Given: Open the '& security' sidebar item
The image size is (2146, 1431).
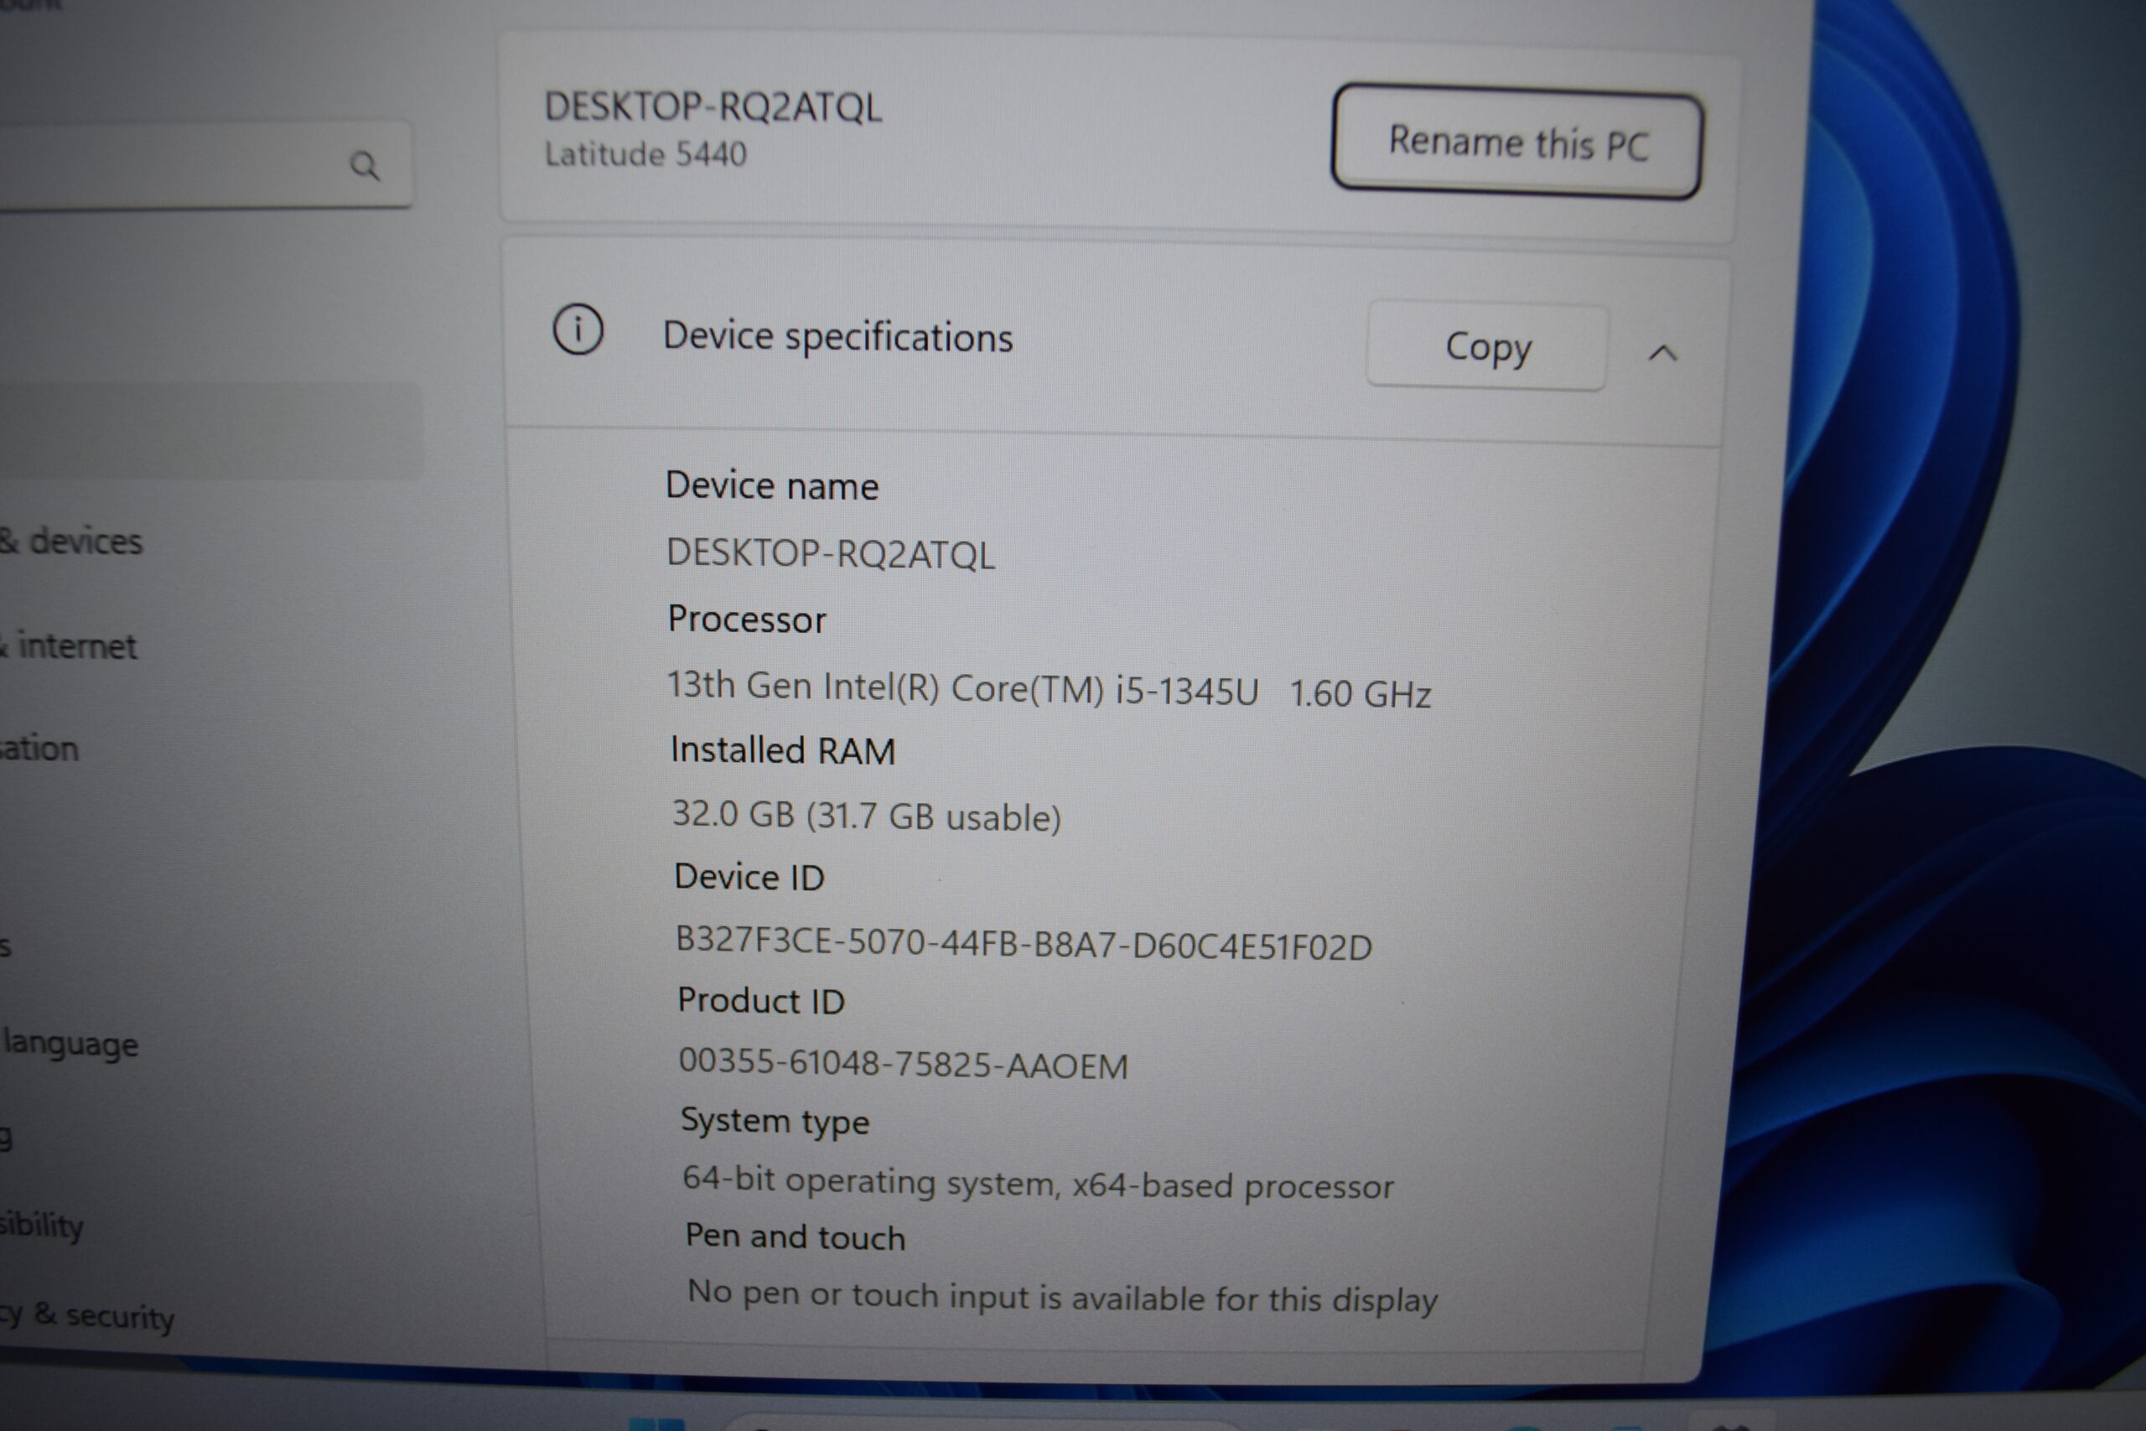Looking at the screenshot, I should pyautogui.click(x=87, y=1315).
